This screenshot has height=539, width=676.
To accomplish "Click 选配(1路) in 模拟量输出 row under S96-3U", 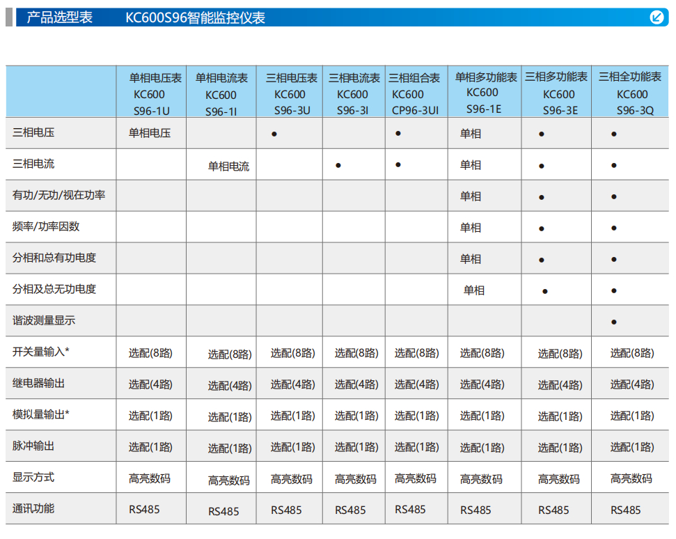I will 292,416.
